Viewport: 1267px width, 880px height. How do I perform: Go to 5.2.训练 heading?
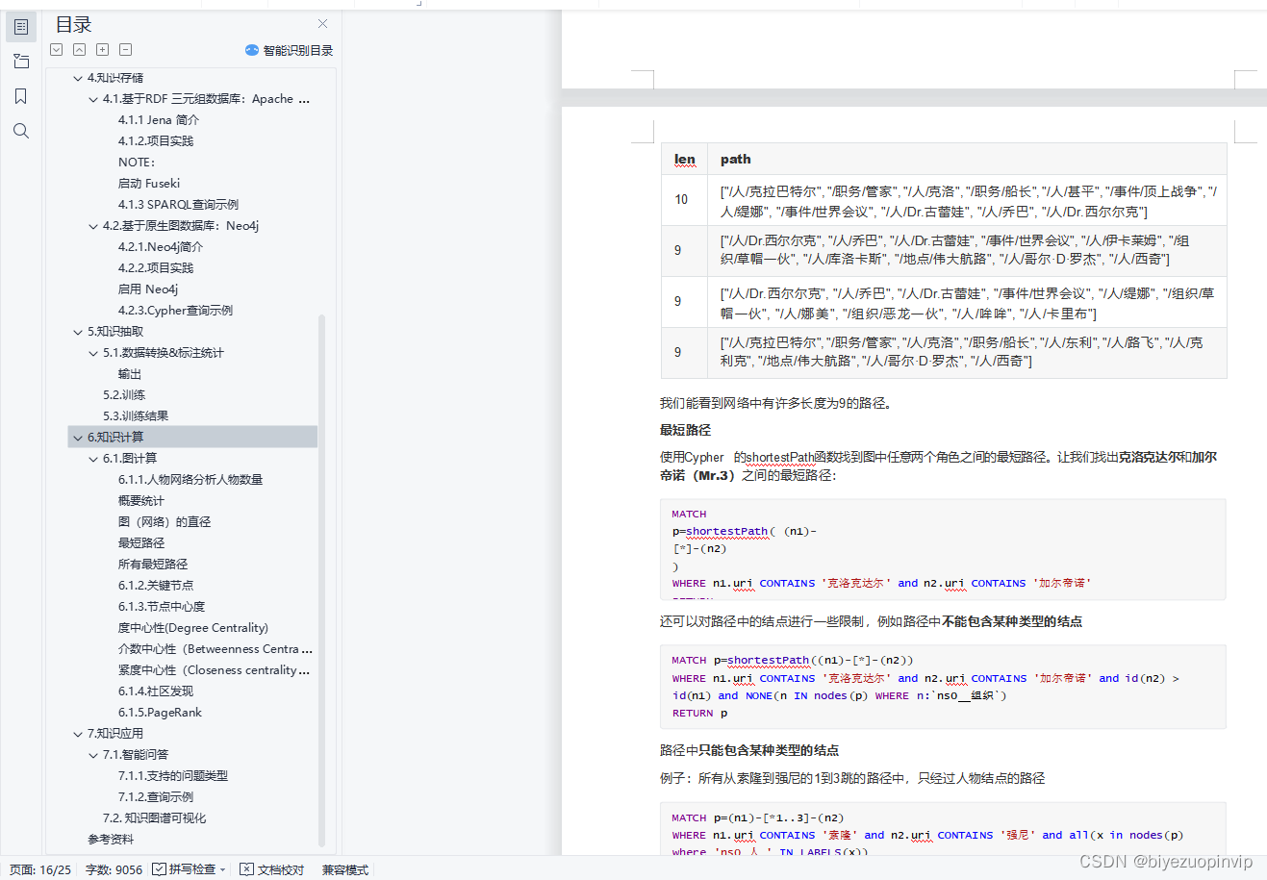pos(124,395)
